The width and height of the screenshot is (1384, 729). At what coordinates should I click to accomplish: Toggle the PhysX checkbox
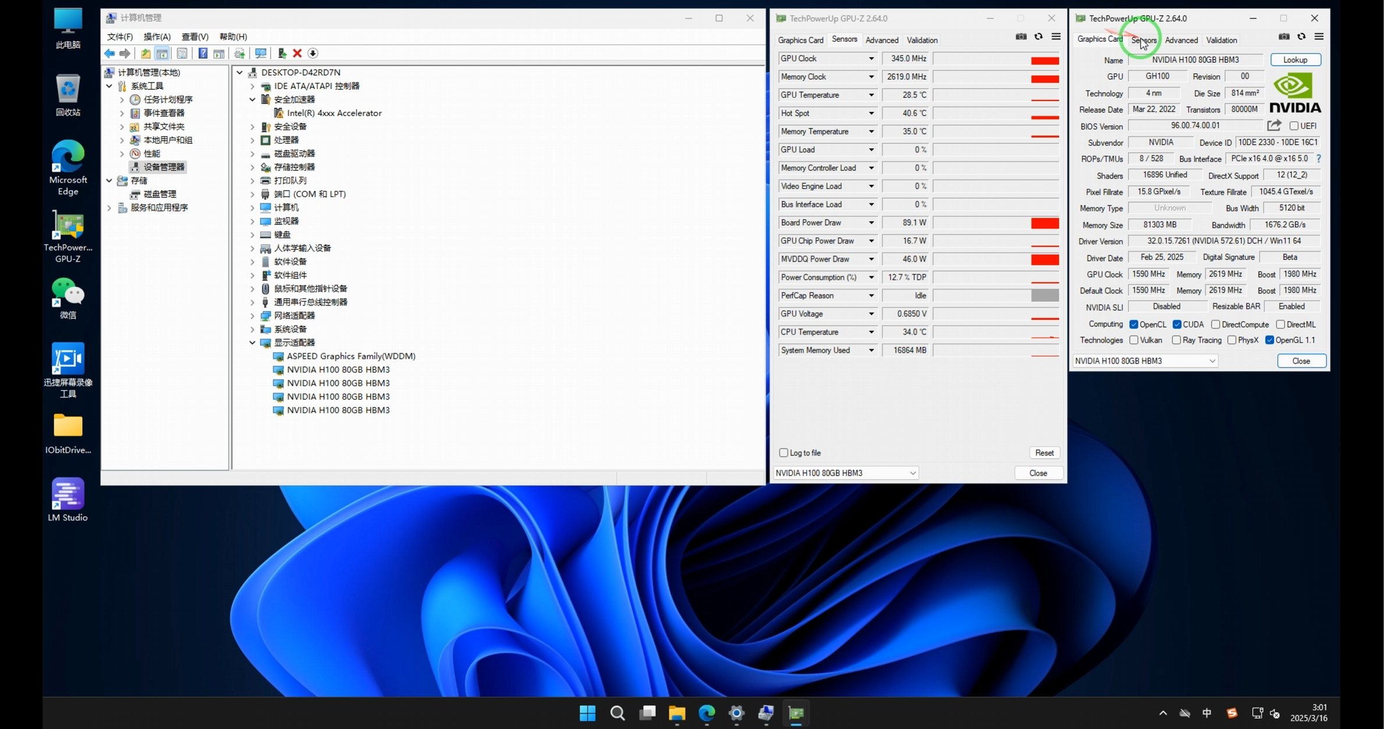point(1232,340)
